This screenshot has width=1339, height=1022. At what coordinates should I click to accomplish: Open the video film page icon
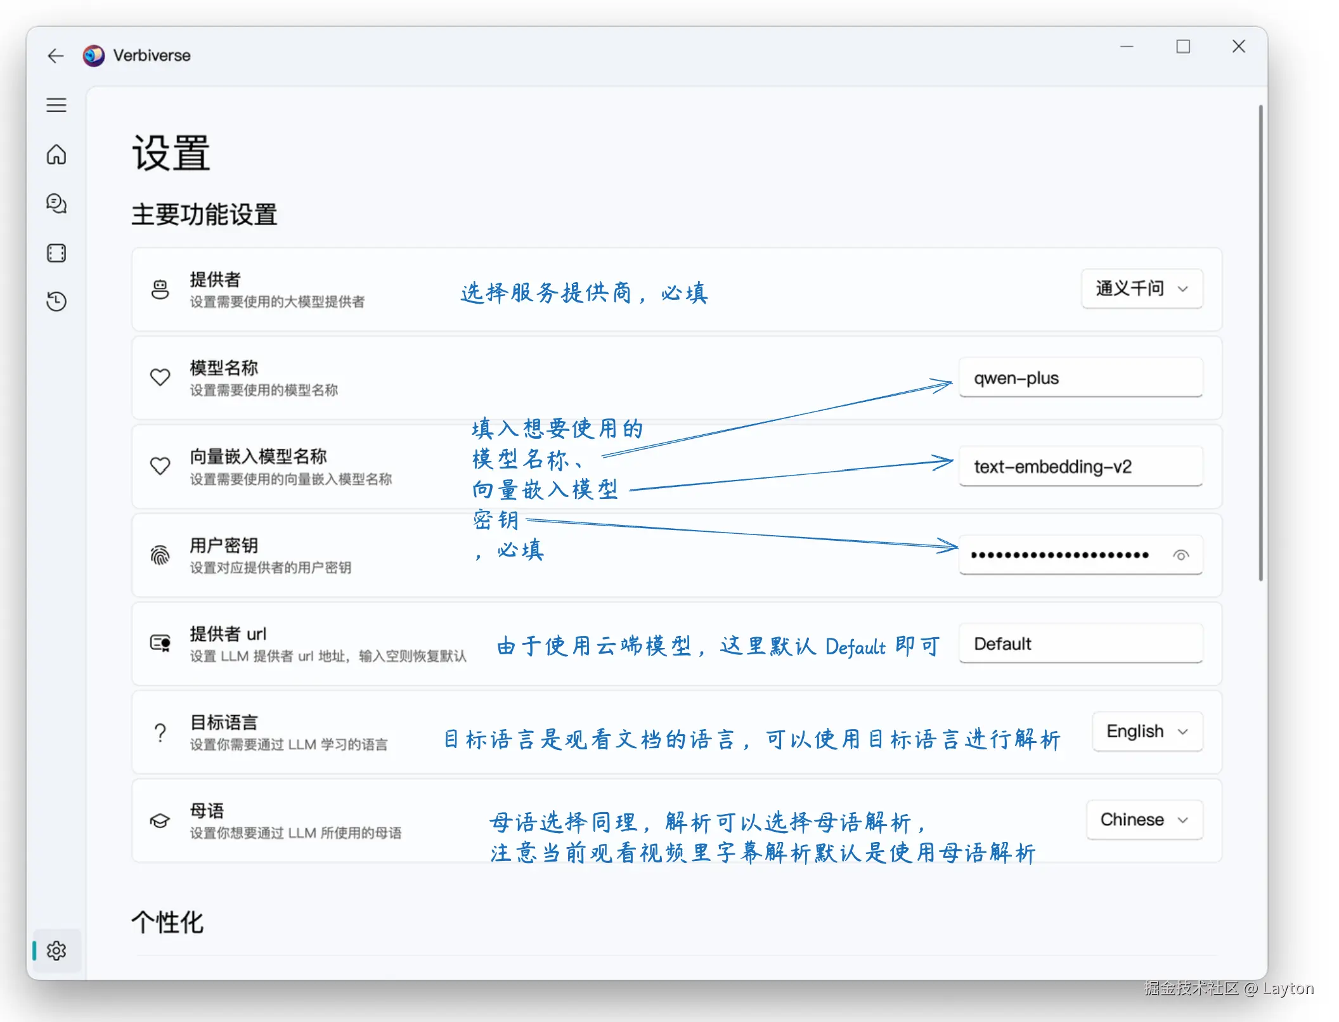pyautogui.click(x=56, y=253)
